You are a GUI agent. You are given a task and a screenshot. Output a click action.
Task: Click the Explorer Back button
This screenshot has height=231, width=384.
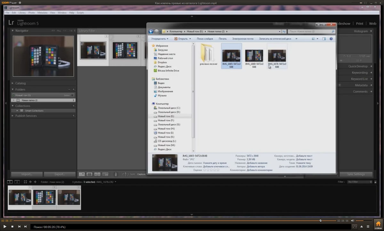click(x=151, y=31)
